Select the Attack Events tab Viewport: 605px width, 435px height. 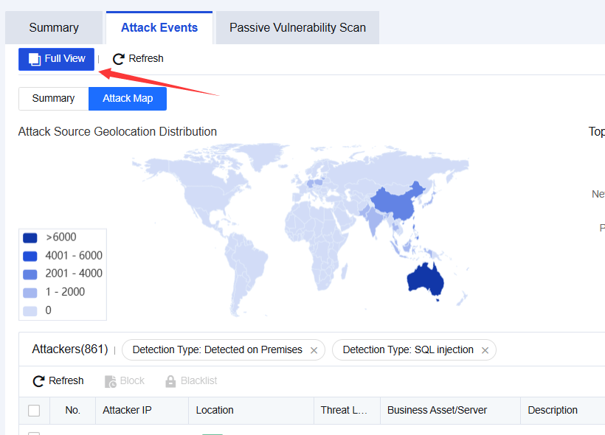click(159, 28)
